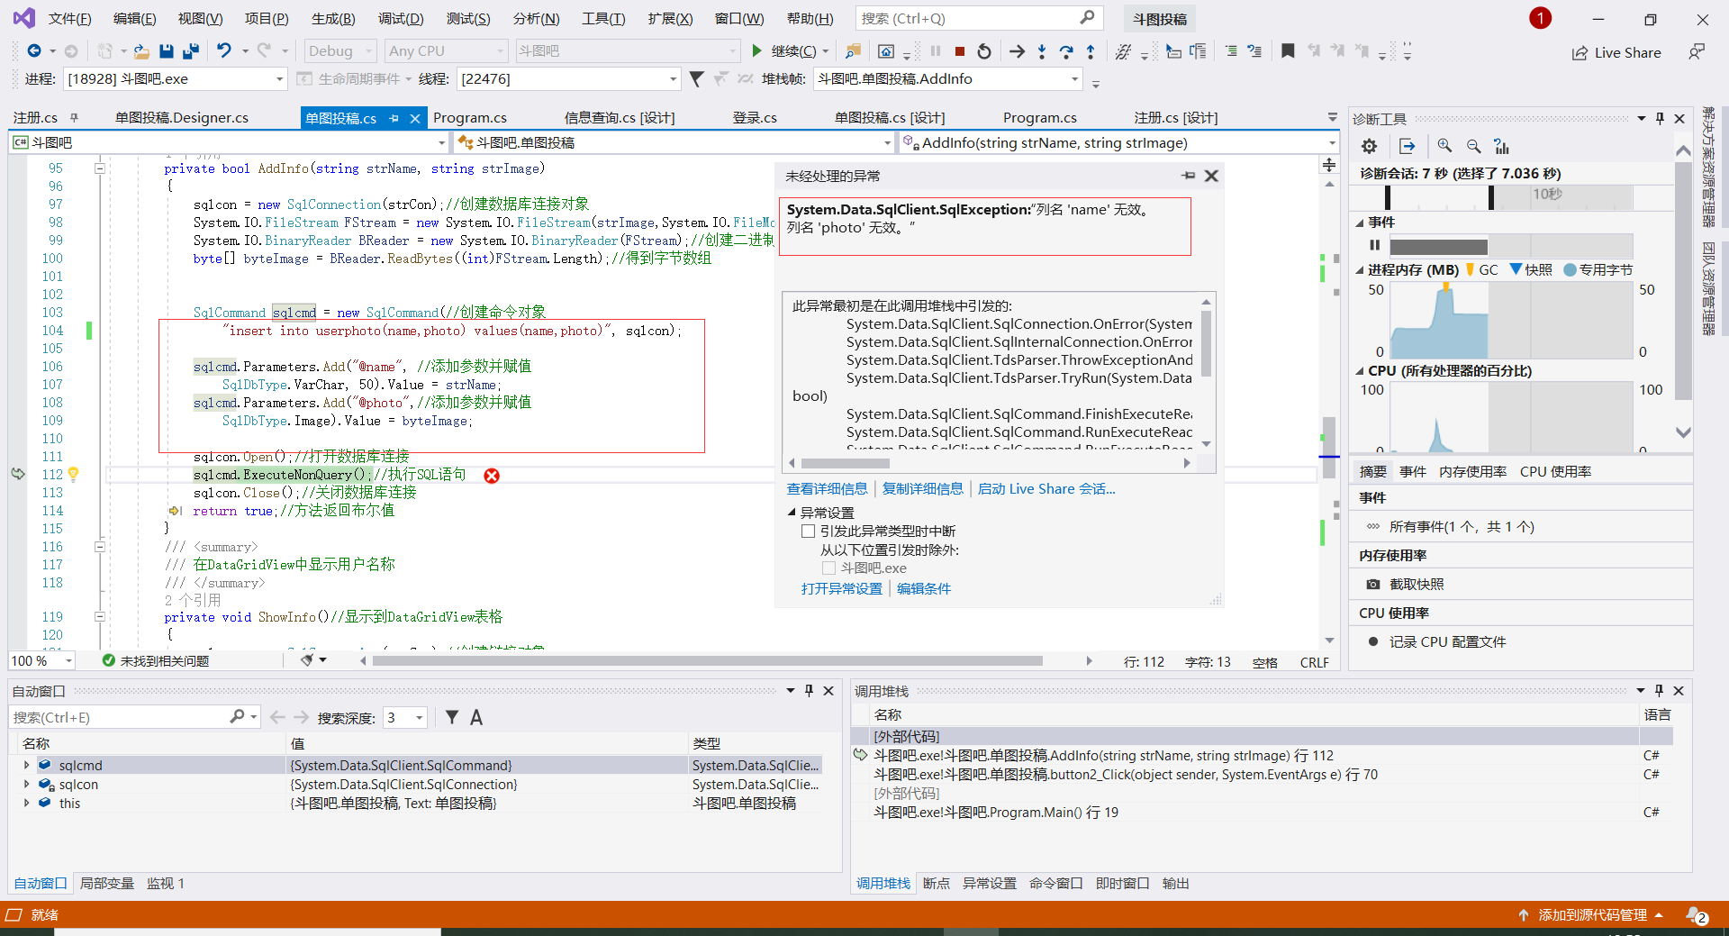Expand the sqlcon variable row
This screenshot has height=936, width=1729.
click(x=27, y=784)
